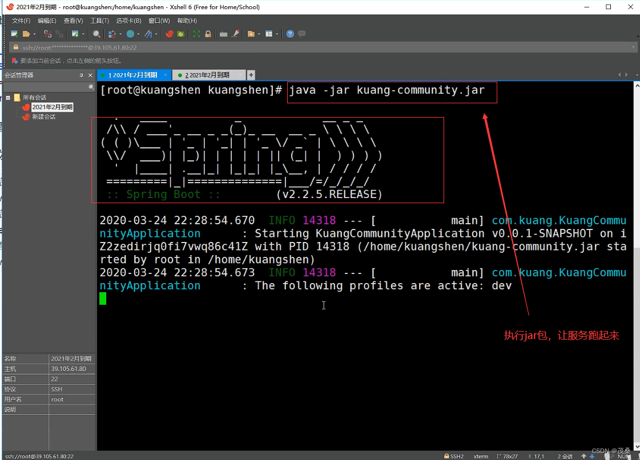Close tab 2 2021年2月到期
The width and height of the screenshot is (640, 460).
240,75
